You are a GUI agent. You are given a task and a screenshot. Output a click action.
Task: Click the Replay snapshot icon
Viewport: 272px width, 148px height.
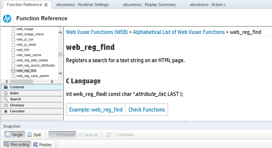(x=36, y=145)
